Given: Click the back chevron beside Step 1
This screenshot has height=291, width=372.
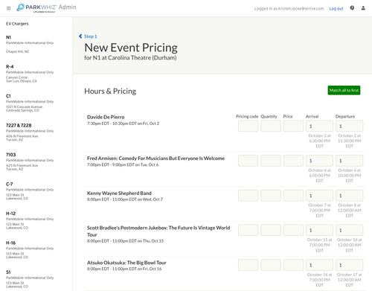Looking at the screenshot, I should pos(80,36).
